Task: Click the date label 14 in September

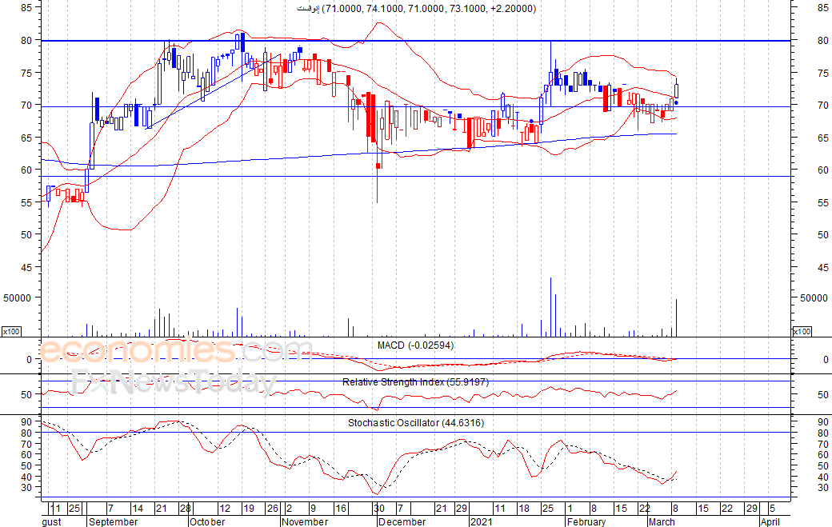Action: (138, 509)
